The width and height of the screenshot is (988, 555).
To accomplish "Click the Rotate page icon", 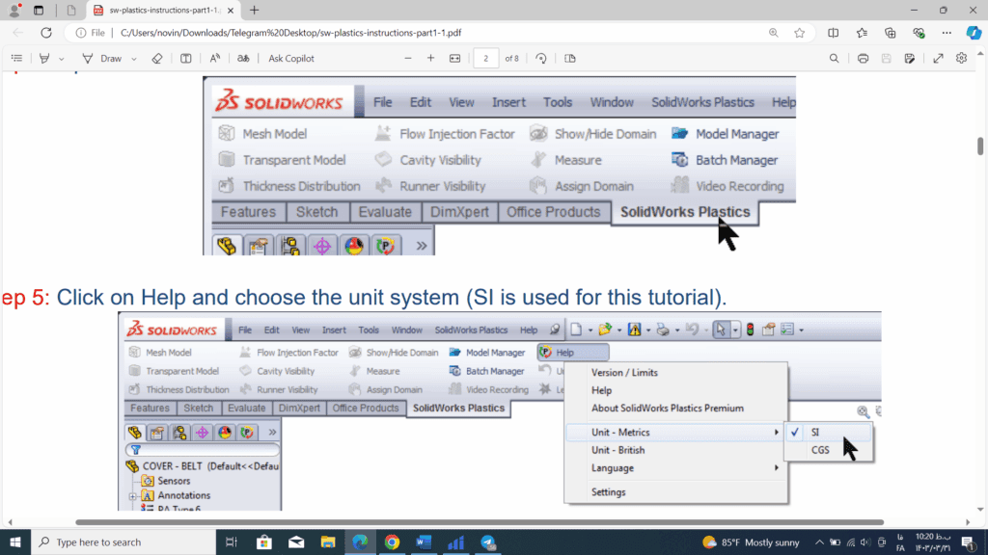I will tap(541, 59).
